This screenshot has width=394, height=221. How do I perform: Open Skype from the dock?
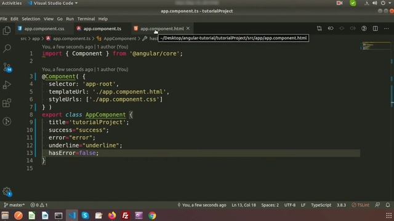(x=85, y=215)
